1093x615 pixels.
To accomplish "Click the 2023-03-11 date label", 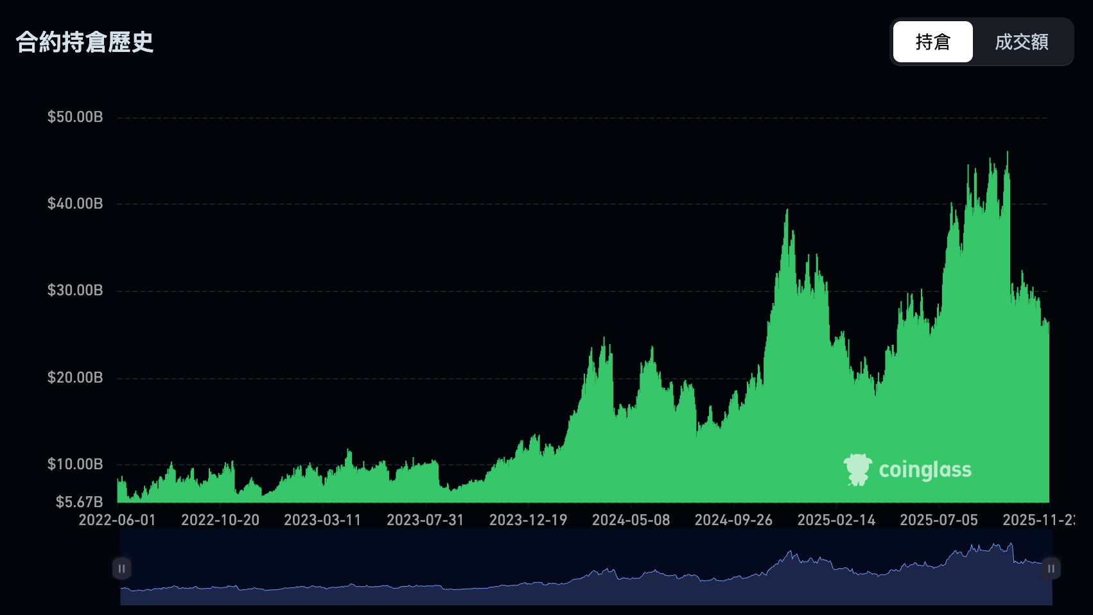I will coord(322,520).
